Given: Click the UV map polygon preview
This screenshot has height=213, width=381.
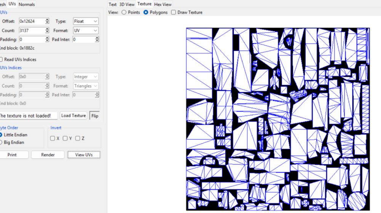Looking at the screenshot, I should click(278, 119).
